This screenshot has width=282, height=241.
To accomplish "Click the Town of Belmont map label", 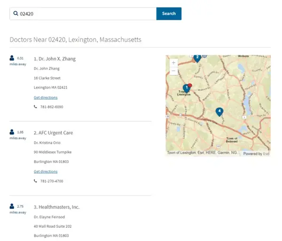I will [232, 140].
